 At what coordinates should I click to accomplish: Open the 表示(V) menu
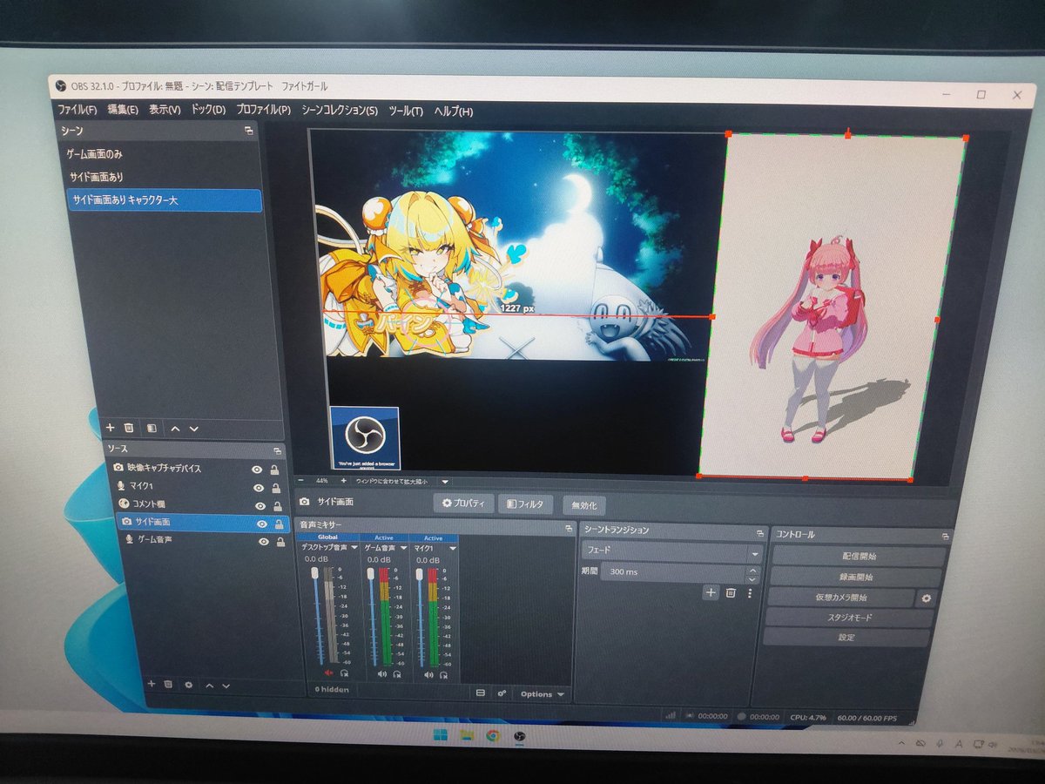164,111
